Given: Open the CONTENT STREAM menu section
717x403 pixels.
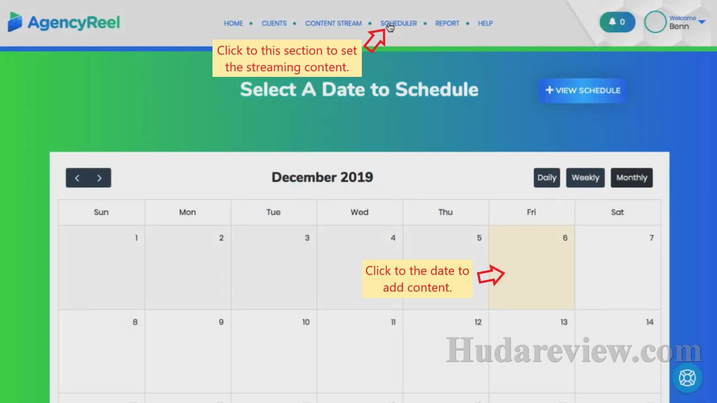Looking at the screenshot, I should 333,23.
